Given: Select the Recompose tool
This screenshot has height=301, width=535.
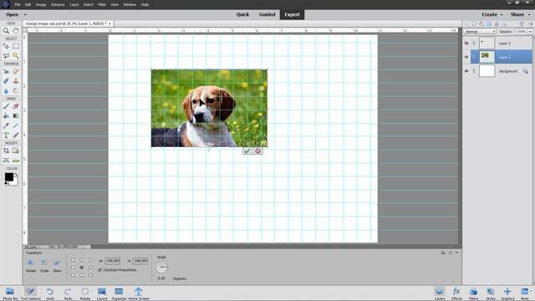Looking at the screenshot, I should (x=16, y=150).
